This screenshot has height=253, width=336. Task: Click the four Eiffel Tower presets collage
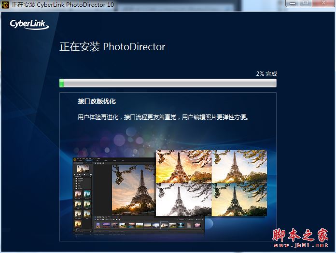point(211,183)
